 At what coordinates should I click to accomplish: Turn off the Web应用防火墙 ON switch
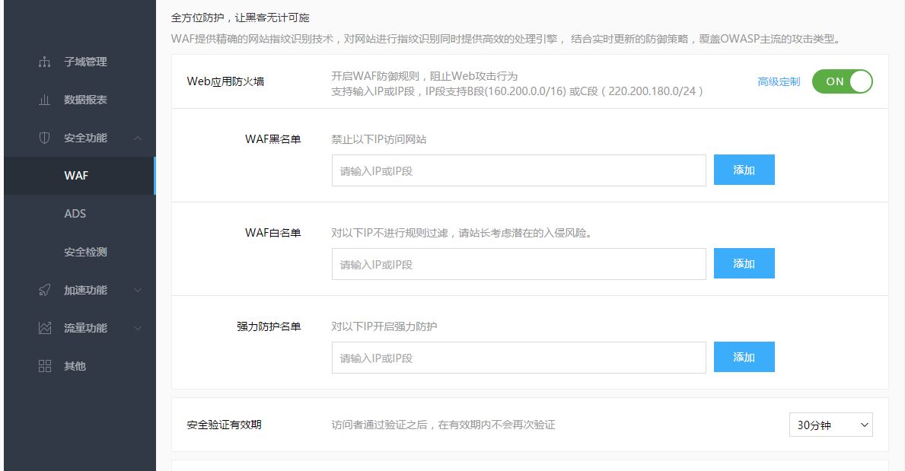click(842, 81)
